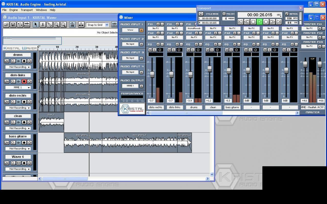
Task: Save the project using the floppy disk icon
Action: coord(13,25)
